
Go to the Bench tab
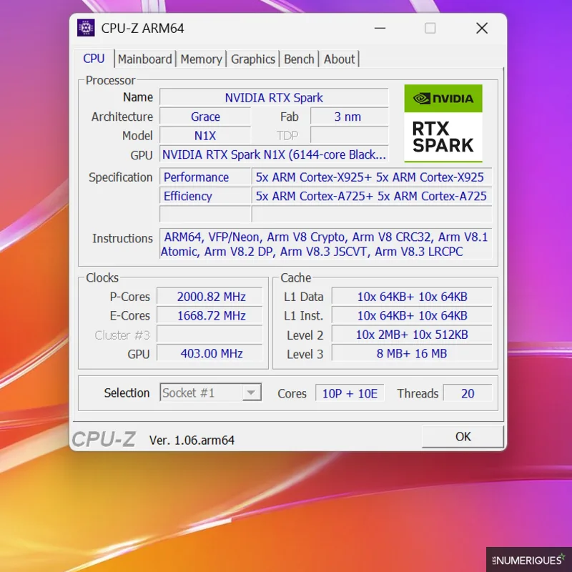299,59
